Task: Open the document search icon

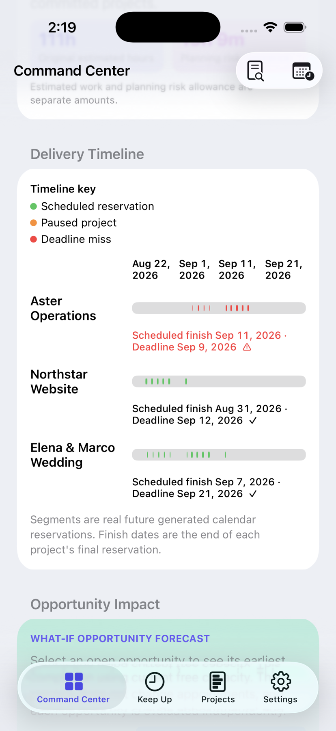Action: (256, 71)
